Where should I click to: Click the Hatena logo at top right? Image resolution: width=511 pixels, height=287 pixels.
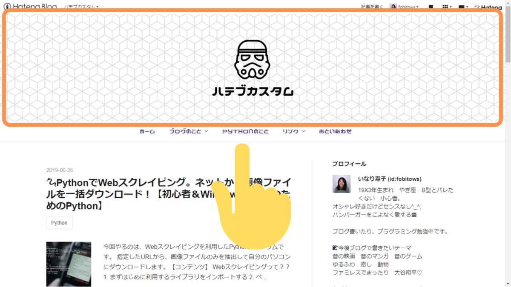(488, 7)
